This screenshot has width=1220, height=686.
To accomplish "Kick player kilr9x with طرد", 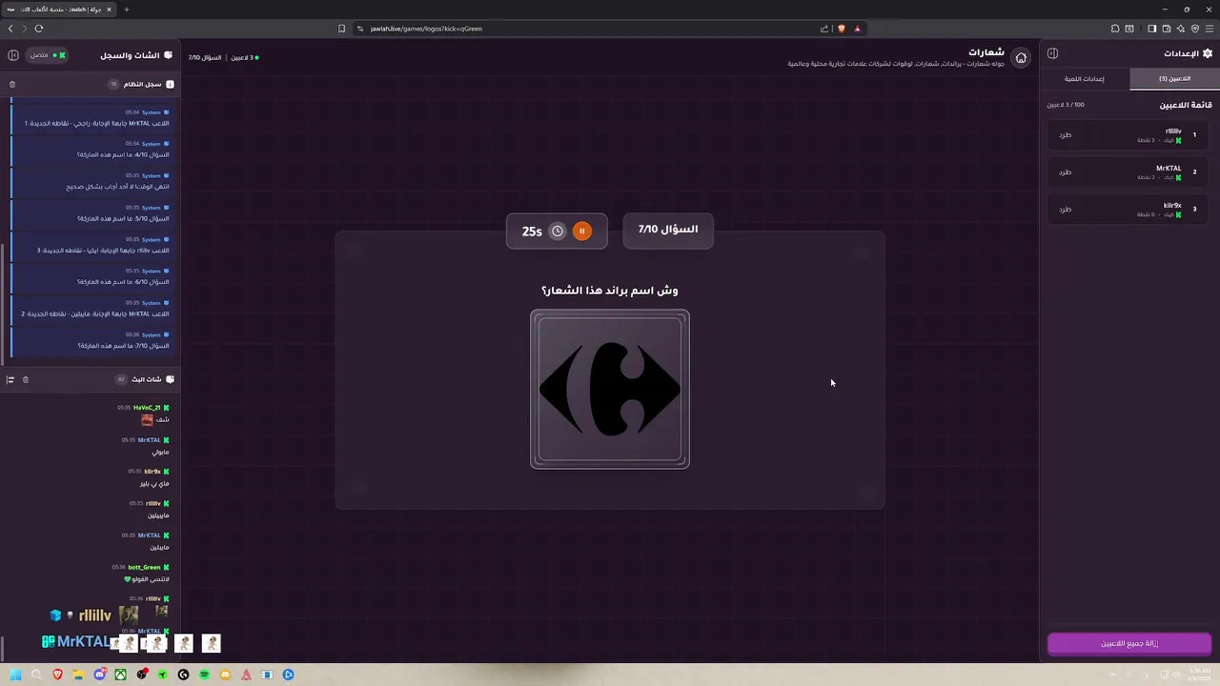I will [x=1065, y=210].
